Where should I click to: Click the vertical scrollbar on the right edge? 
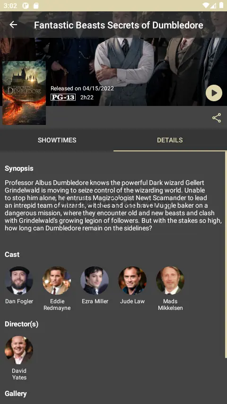[x=226, y=255]
